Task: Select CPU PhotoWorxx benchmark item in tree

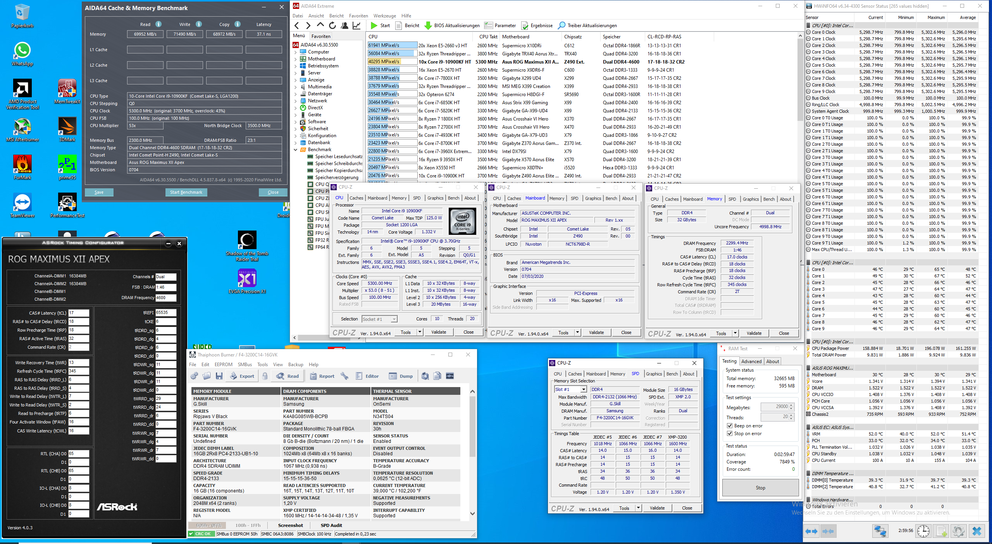Action: (x=320, y=191)
